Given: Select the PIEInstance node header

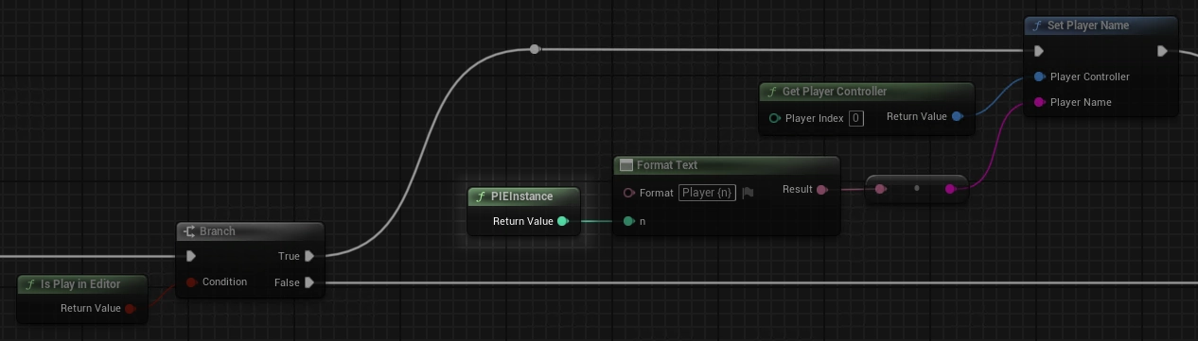Looking at the screenshot, I should [x=524, y=196].
